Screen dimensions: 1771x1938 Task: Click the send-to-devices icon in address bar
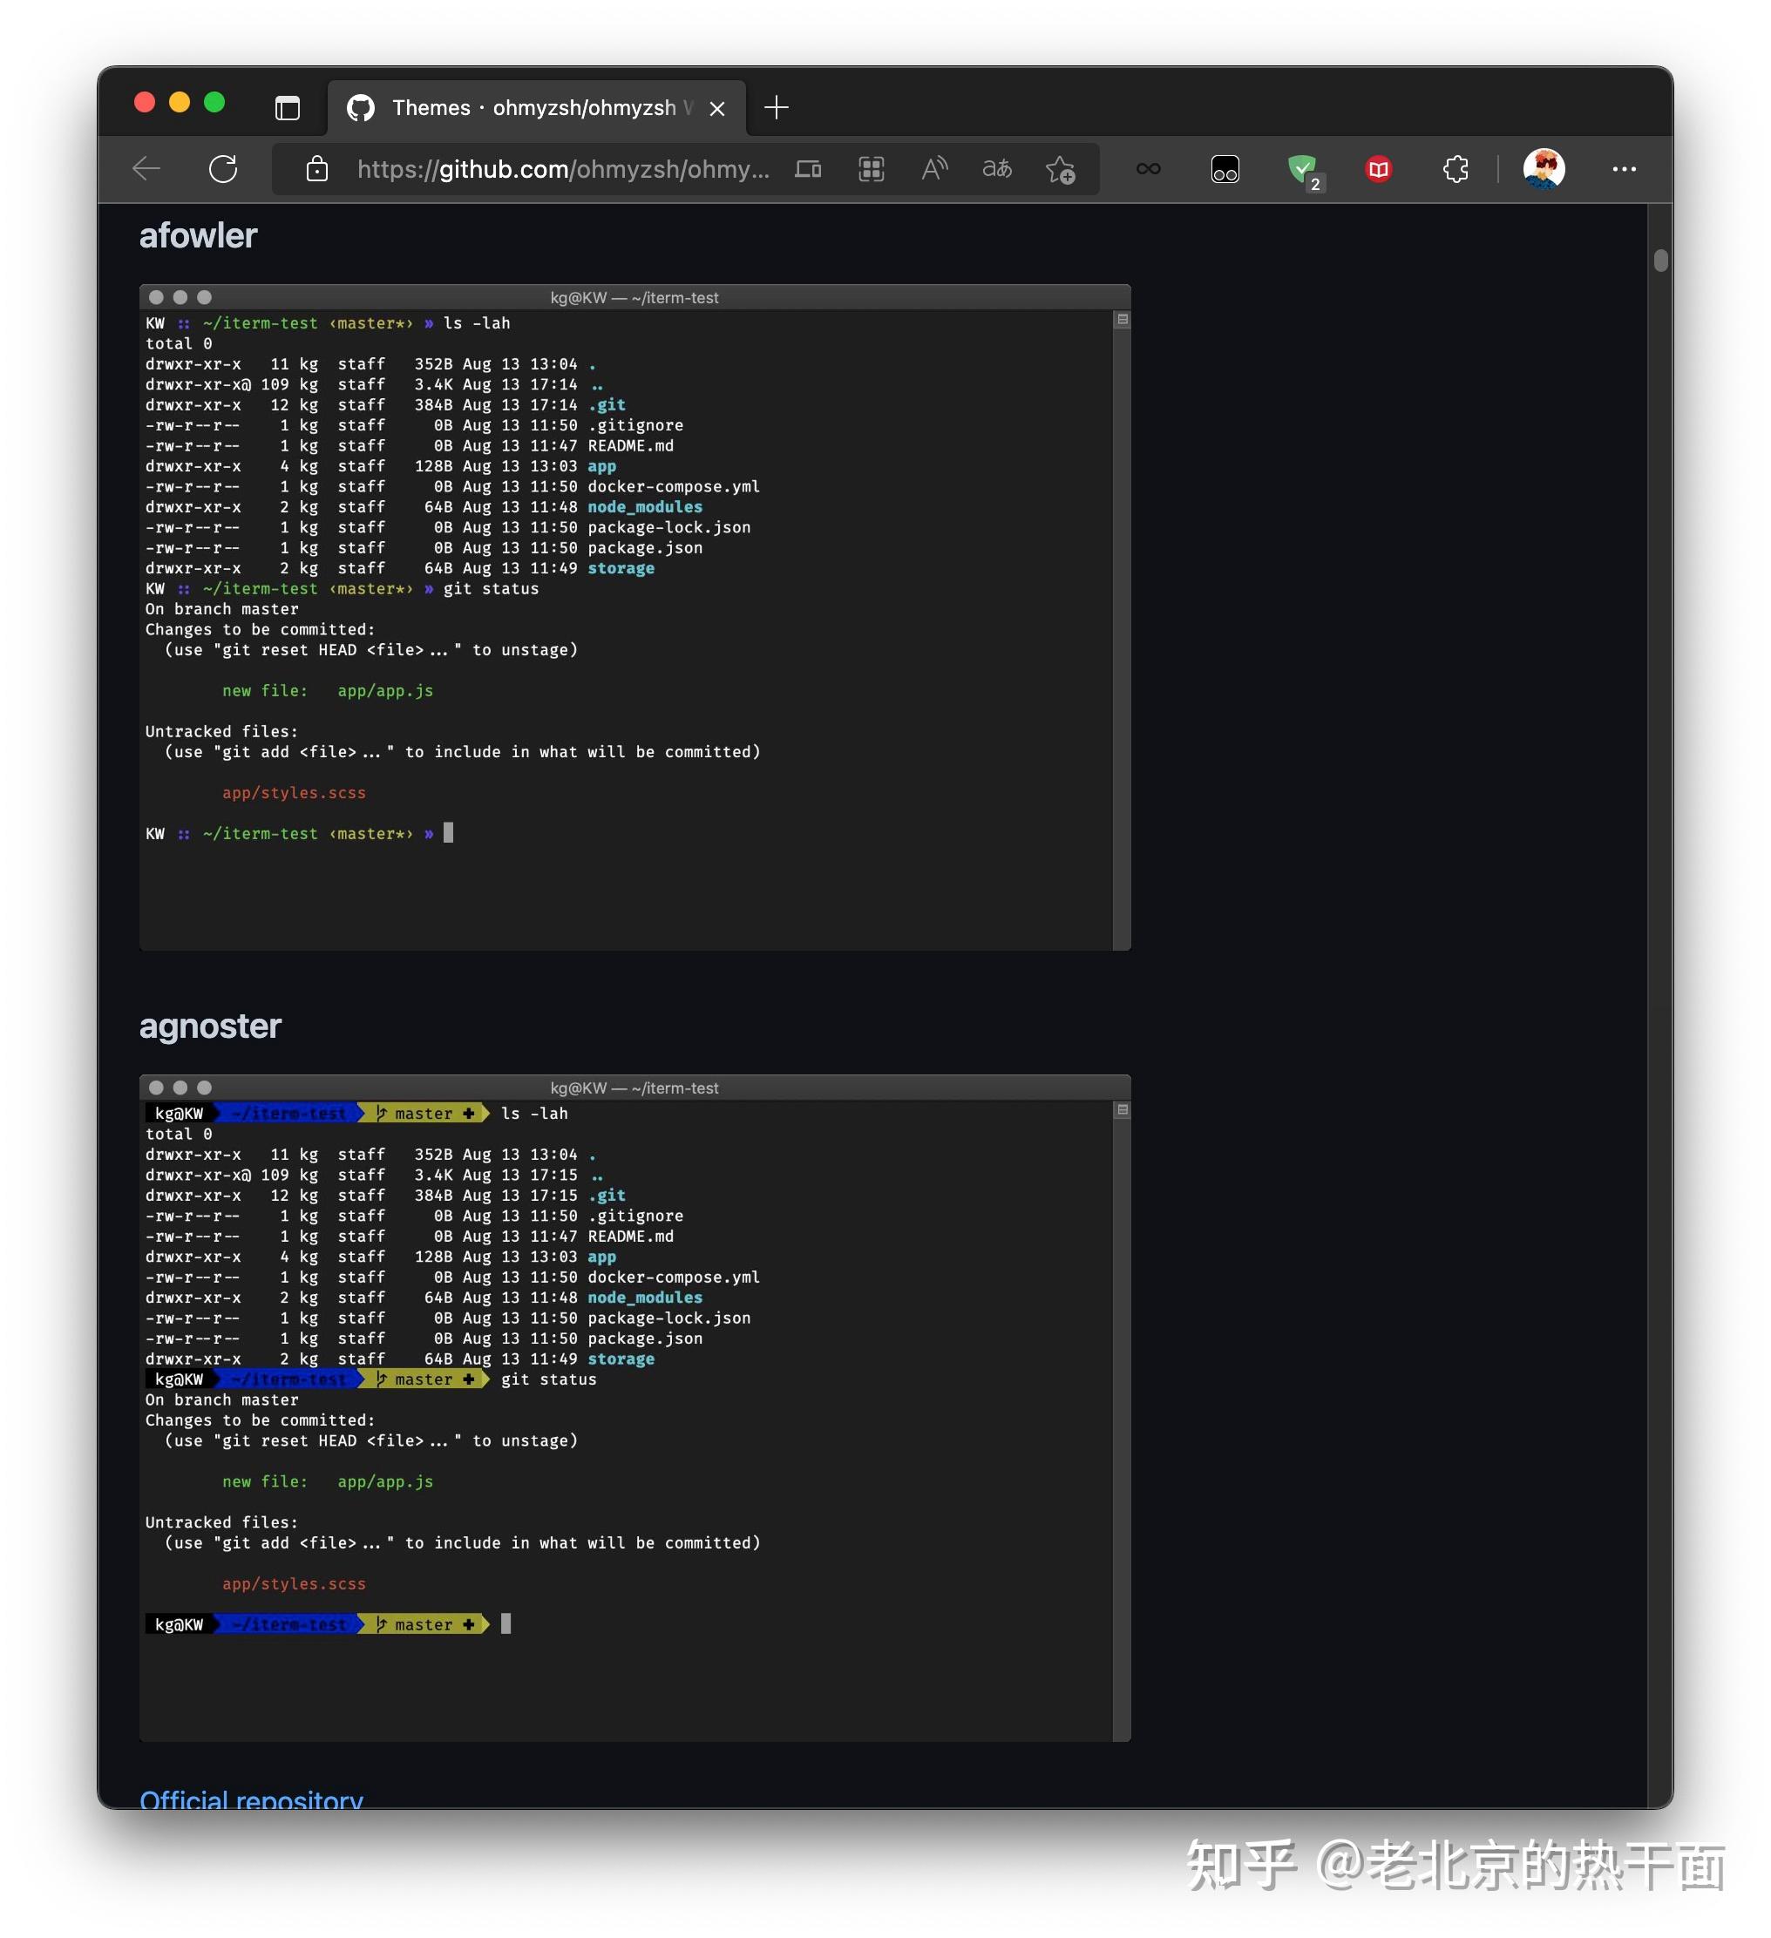tap(808, 169)
